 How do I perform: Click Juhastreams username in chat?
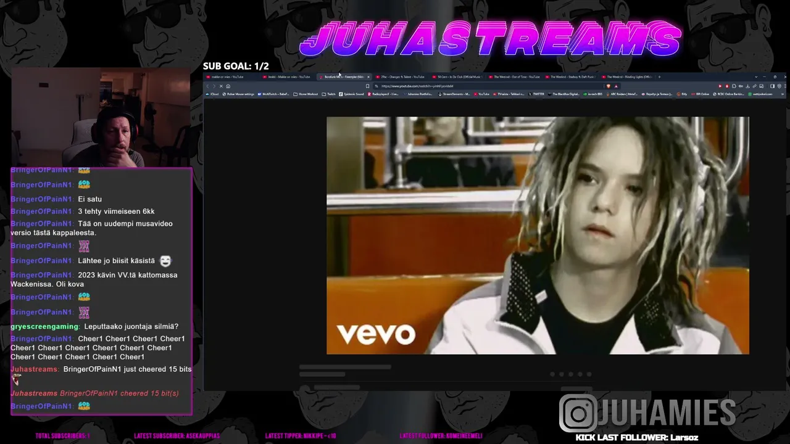click(x=35, y=369)
